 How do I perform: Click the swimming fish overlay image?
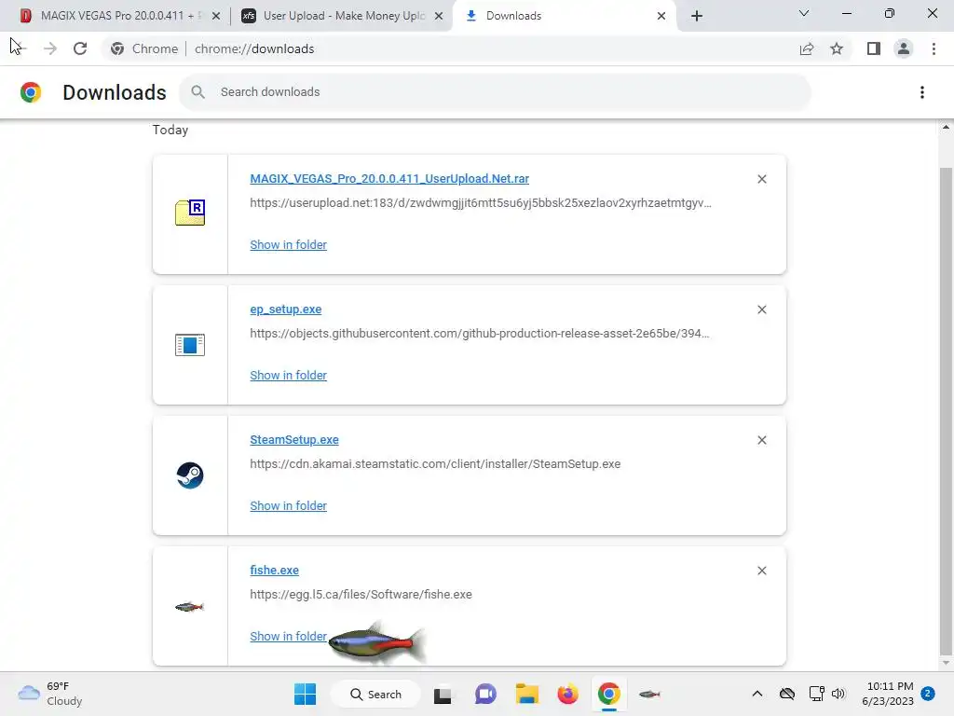point(377,641)
